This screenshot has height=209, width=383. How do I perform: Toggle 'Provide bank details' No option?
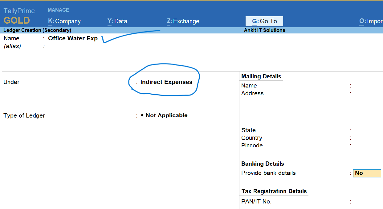click(x=367, y=173)
